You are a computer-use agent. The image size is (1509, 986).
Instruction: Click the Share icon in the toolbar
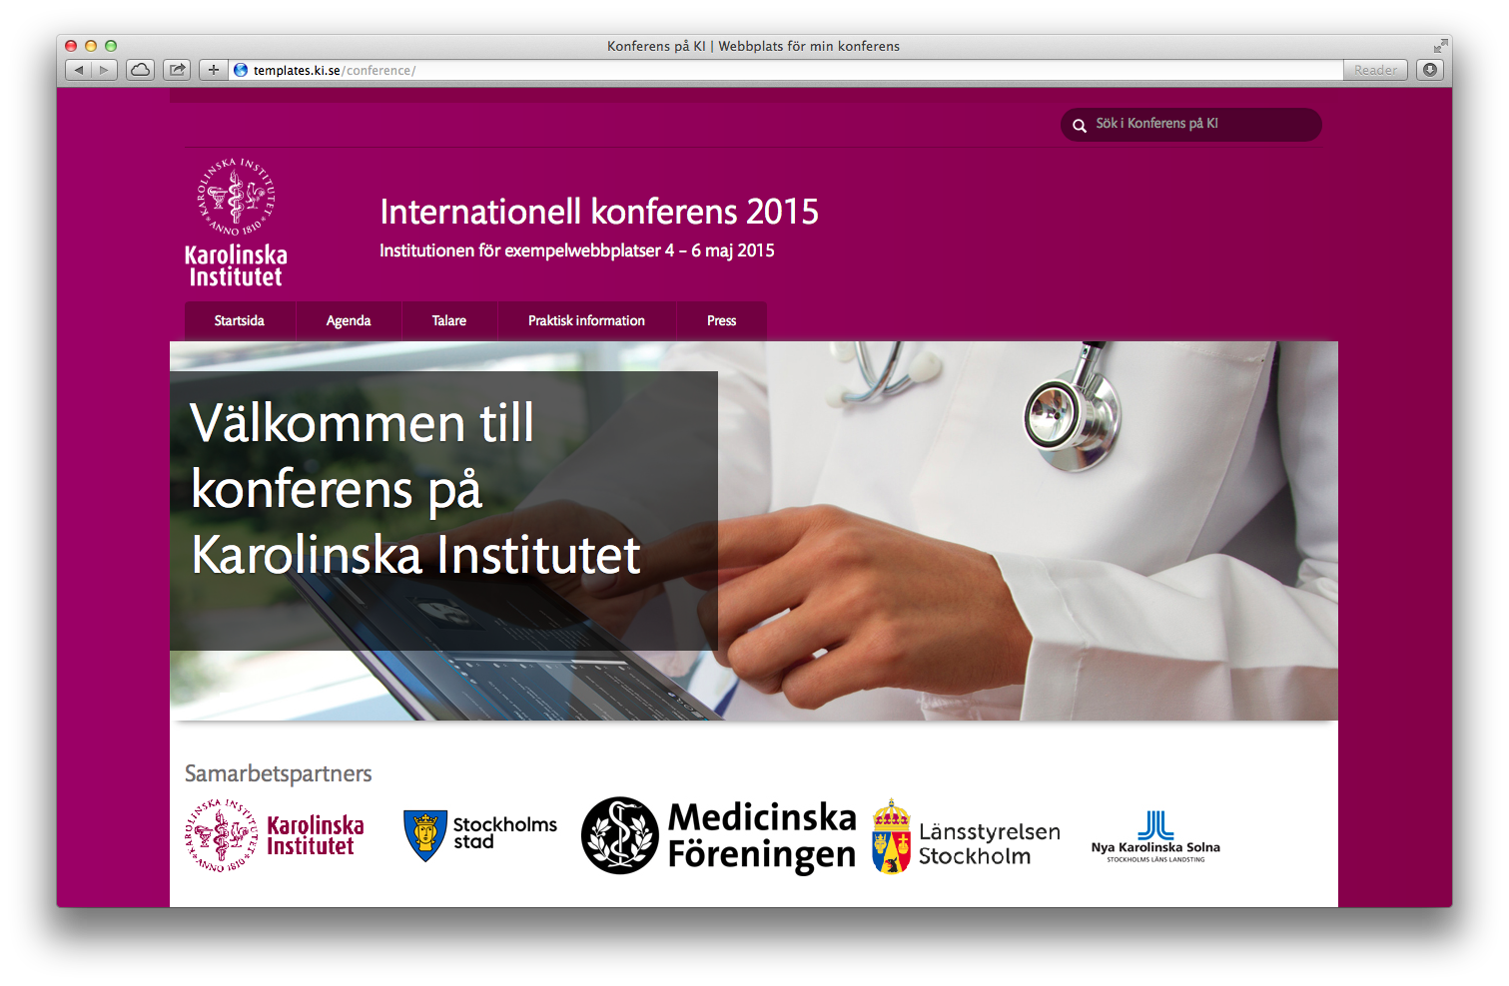click(x=177, y=70)
